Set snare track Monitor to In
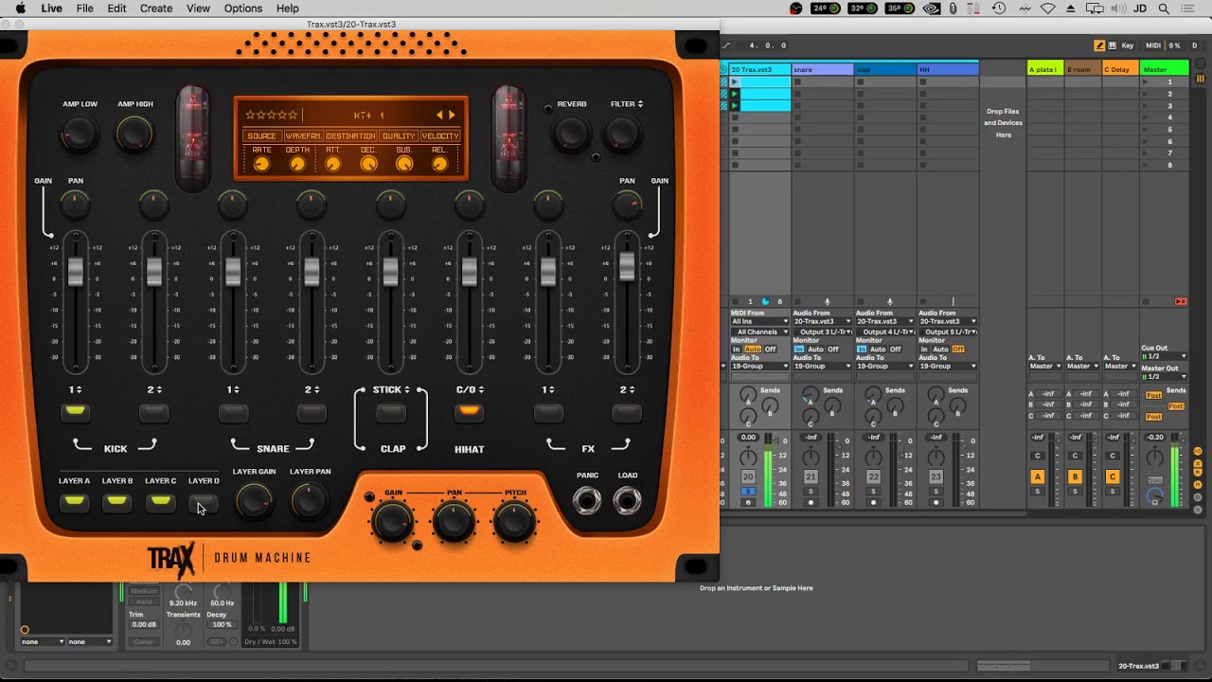Image resolution: width=1212 pixels, height=682 pixels. coord(798,350)
